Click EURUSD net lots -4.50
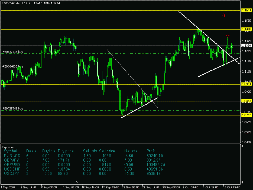The height and width of the screenshot is (190, 253). [x=129, y=156]
